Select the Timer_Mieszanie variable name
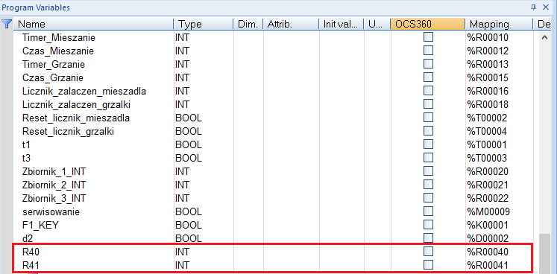This screenshot has width=557, height=274. pyautogui.click(x=59, y=37)
